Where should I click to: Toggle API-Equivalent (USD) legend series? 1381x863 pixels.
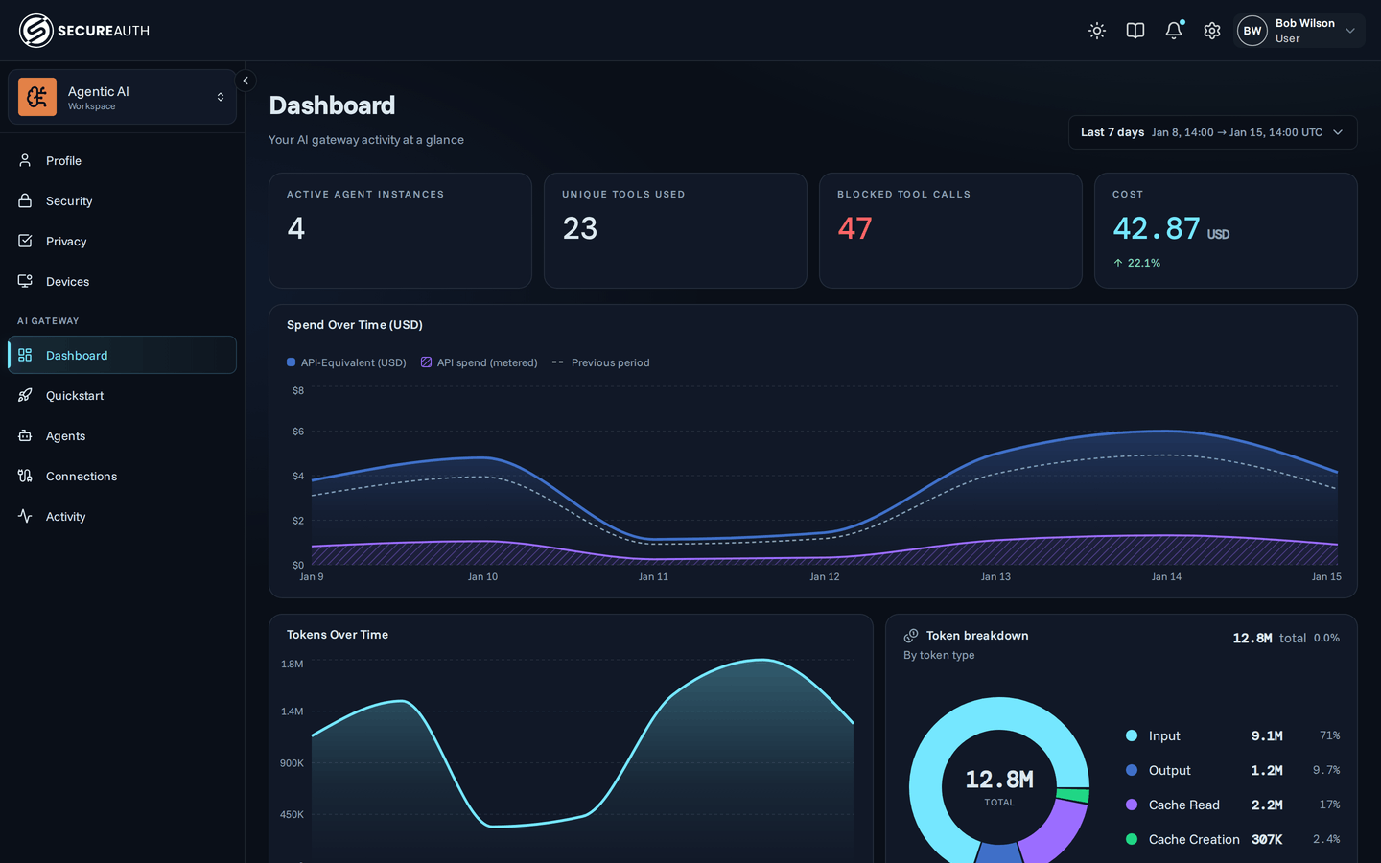(x=346, y=362)
